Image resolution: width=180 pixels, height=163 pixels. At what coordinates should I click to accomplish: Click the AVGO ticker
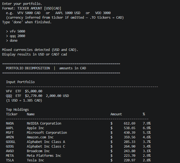click(10, 151)
